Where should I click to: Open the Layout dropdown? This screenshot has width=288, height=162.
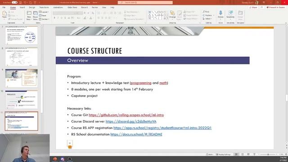pyautogui.click(x=44, y=12)
